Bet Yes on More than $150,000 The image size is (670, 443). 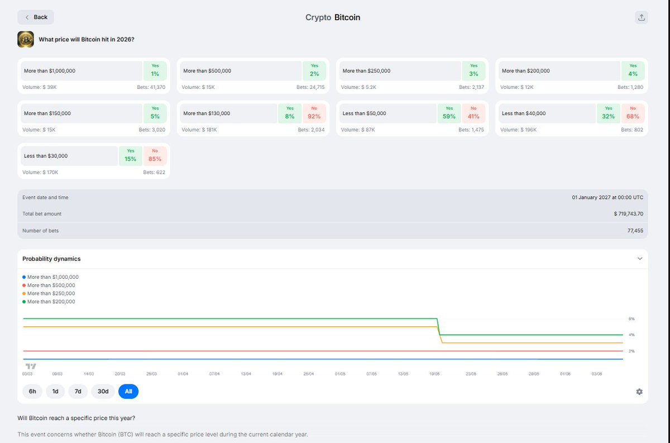pos(155,113)
